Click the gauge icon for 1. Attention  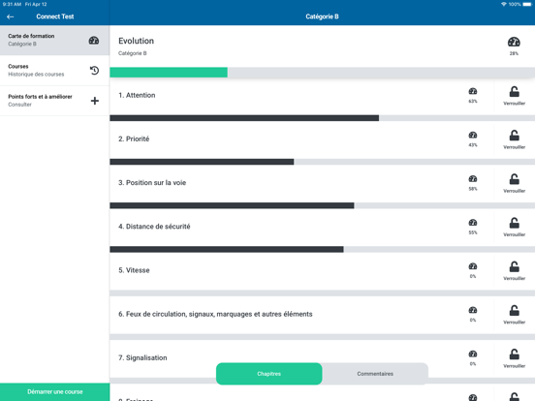[473, 91]
